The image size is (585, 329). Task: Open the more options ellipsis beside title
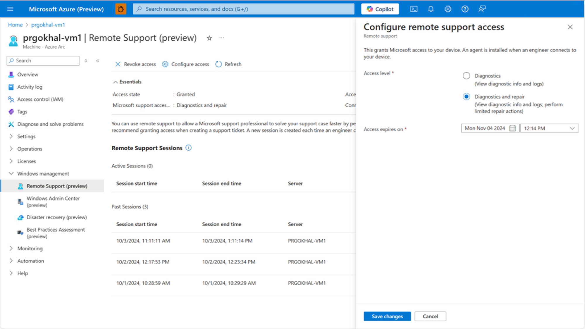(222, 38)
